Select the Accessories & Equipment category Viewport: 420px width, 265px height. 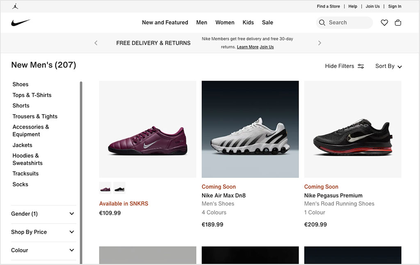(31, 131)
